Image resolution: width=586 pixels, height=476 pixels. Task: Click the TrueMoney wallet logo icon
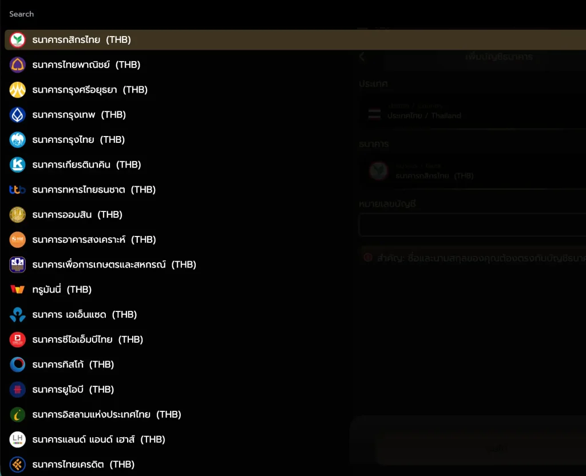tap(18, 290)
